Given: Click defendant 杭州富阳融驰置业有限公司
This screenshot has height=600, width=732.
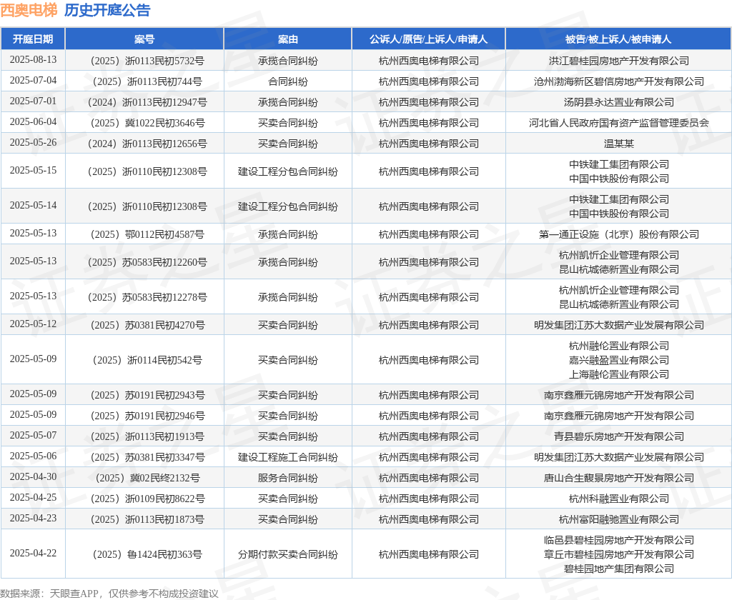Looking at the screenshot, I should click(x=619, y=519).
